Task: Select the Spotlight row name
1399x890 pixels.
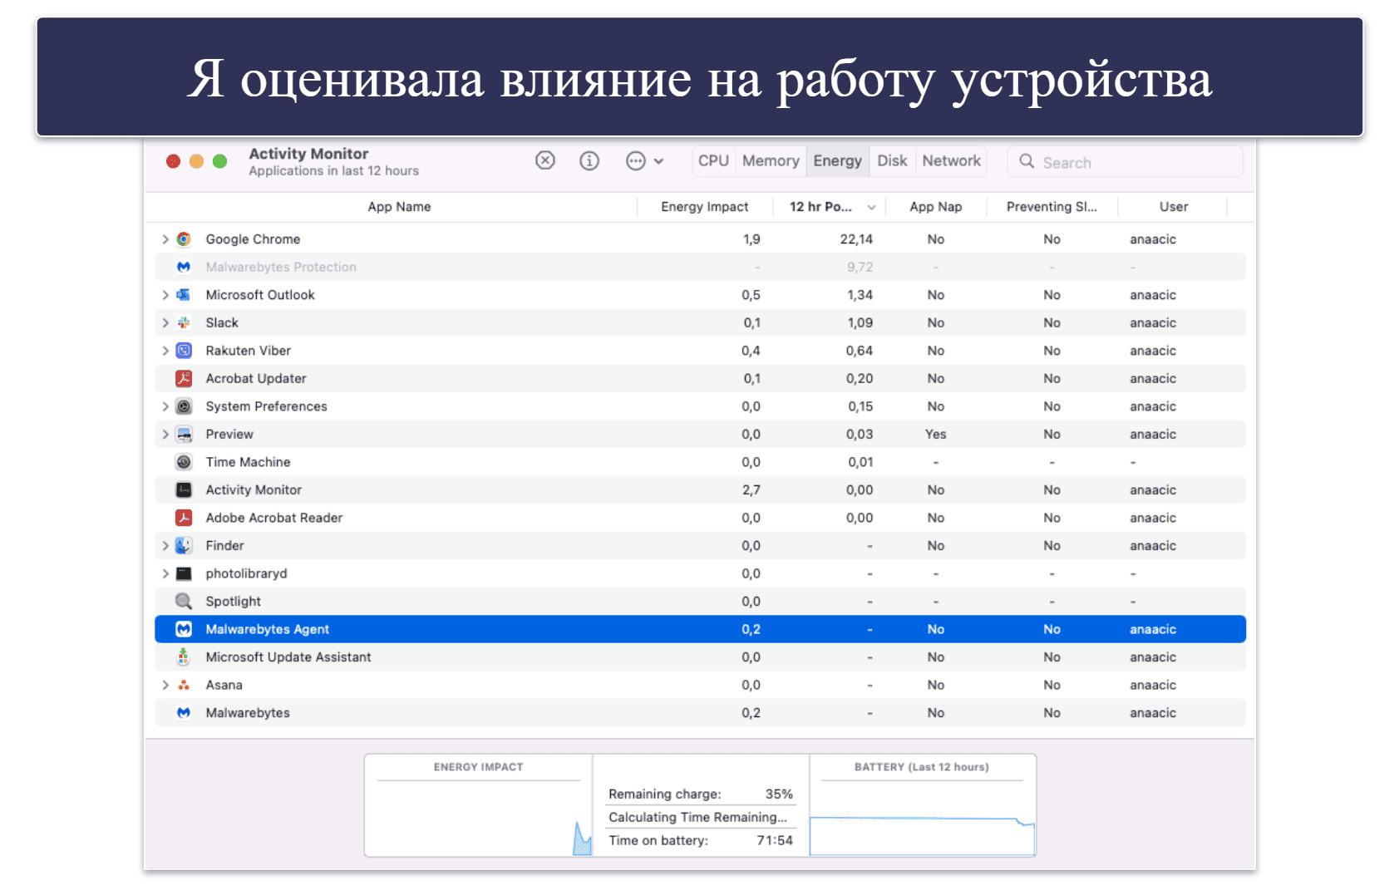Action: point(233,602)
